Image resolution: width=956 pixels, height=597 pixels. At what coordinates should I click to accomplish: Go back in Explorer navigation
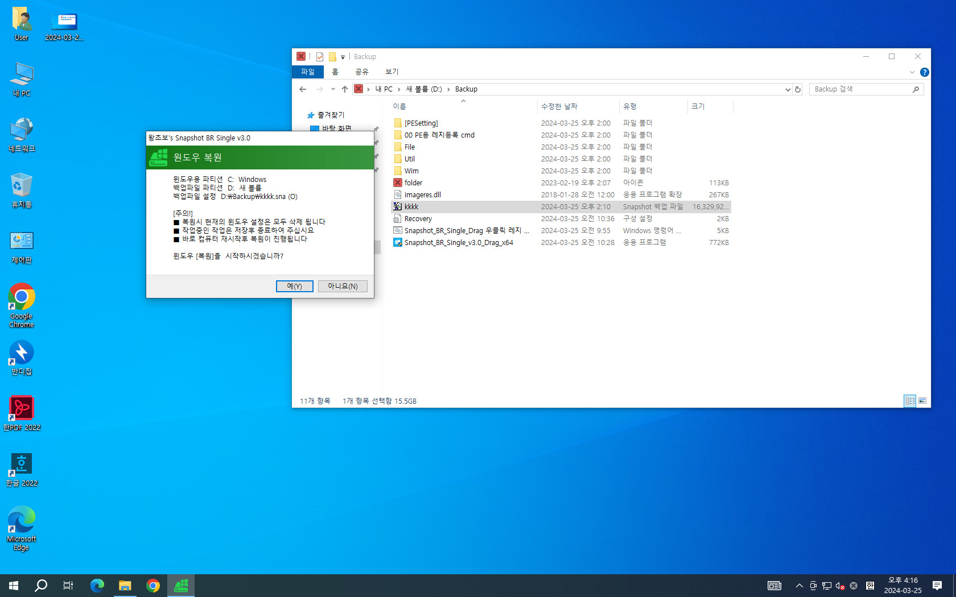pyautogui.click(x=303, y=89)
